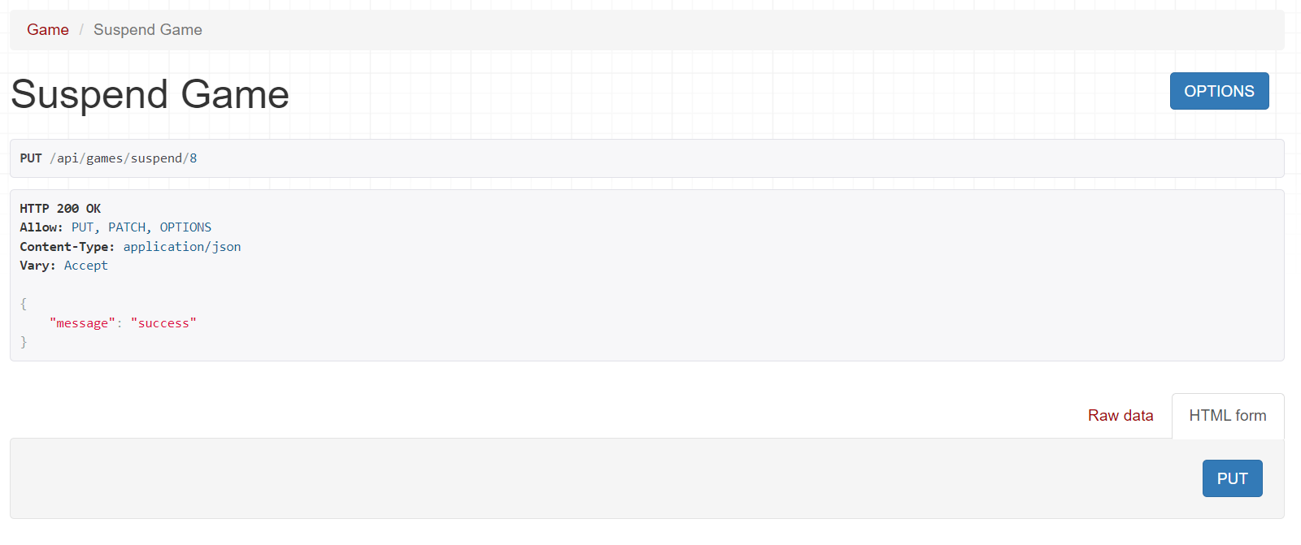The image size is (1301, 545).
Task: Click the HTTP 200 OK status line
Action: click(60, 209)
